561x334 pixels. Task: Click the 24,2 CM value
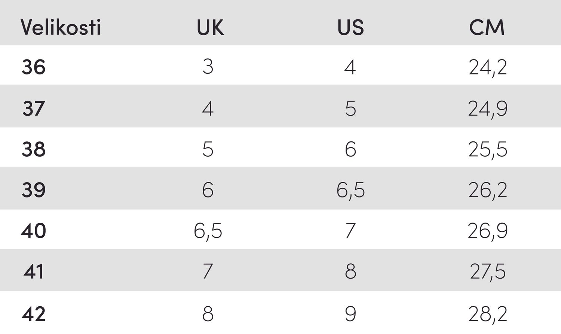(x=488, y=68)
